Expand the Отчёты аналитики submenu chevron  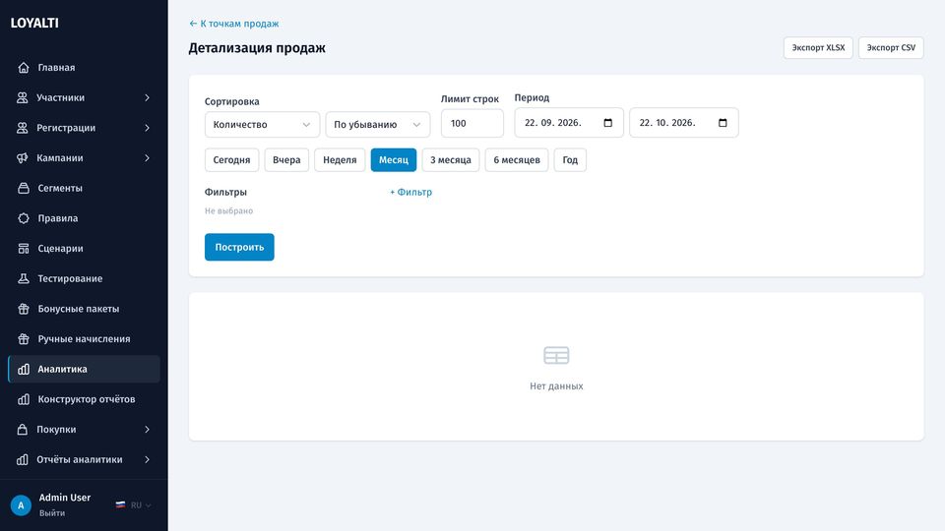click(147, 459)
